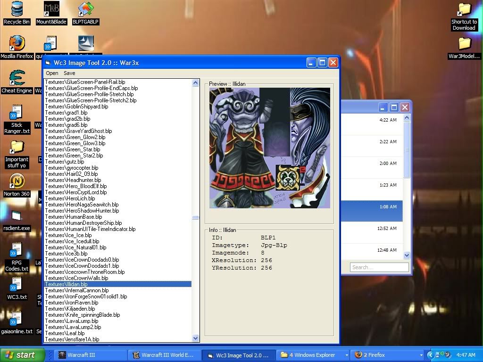Open the Cheat Engine desktop shortcut

tap(17, 82)
